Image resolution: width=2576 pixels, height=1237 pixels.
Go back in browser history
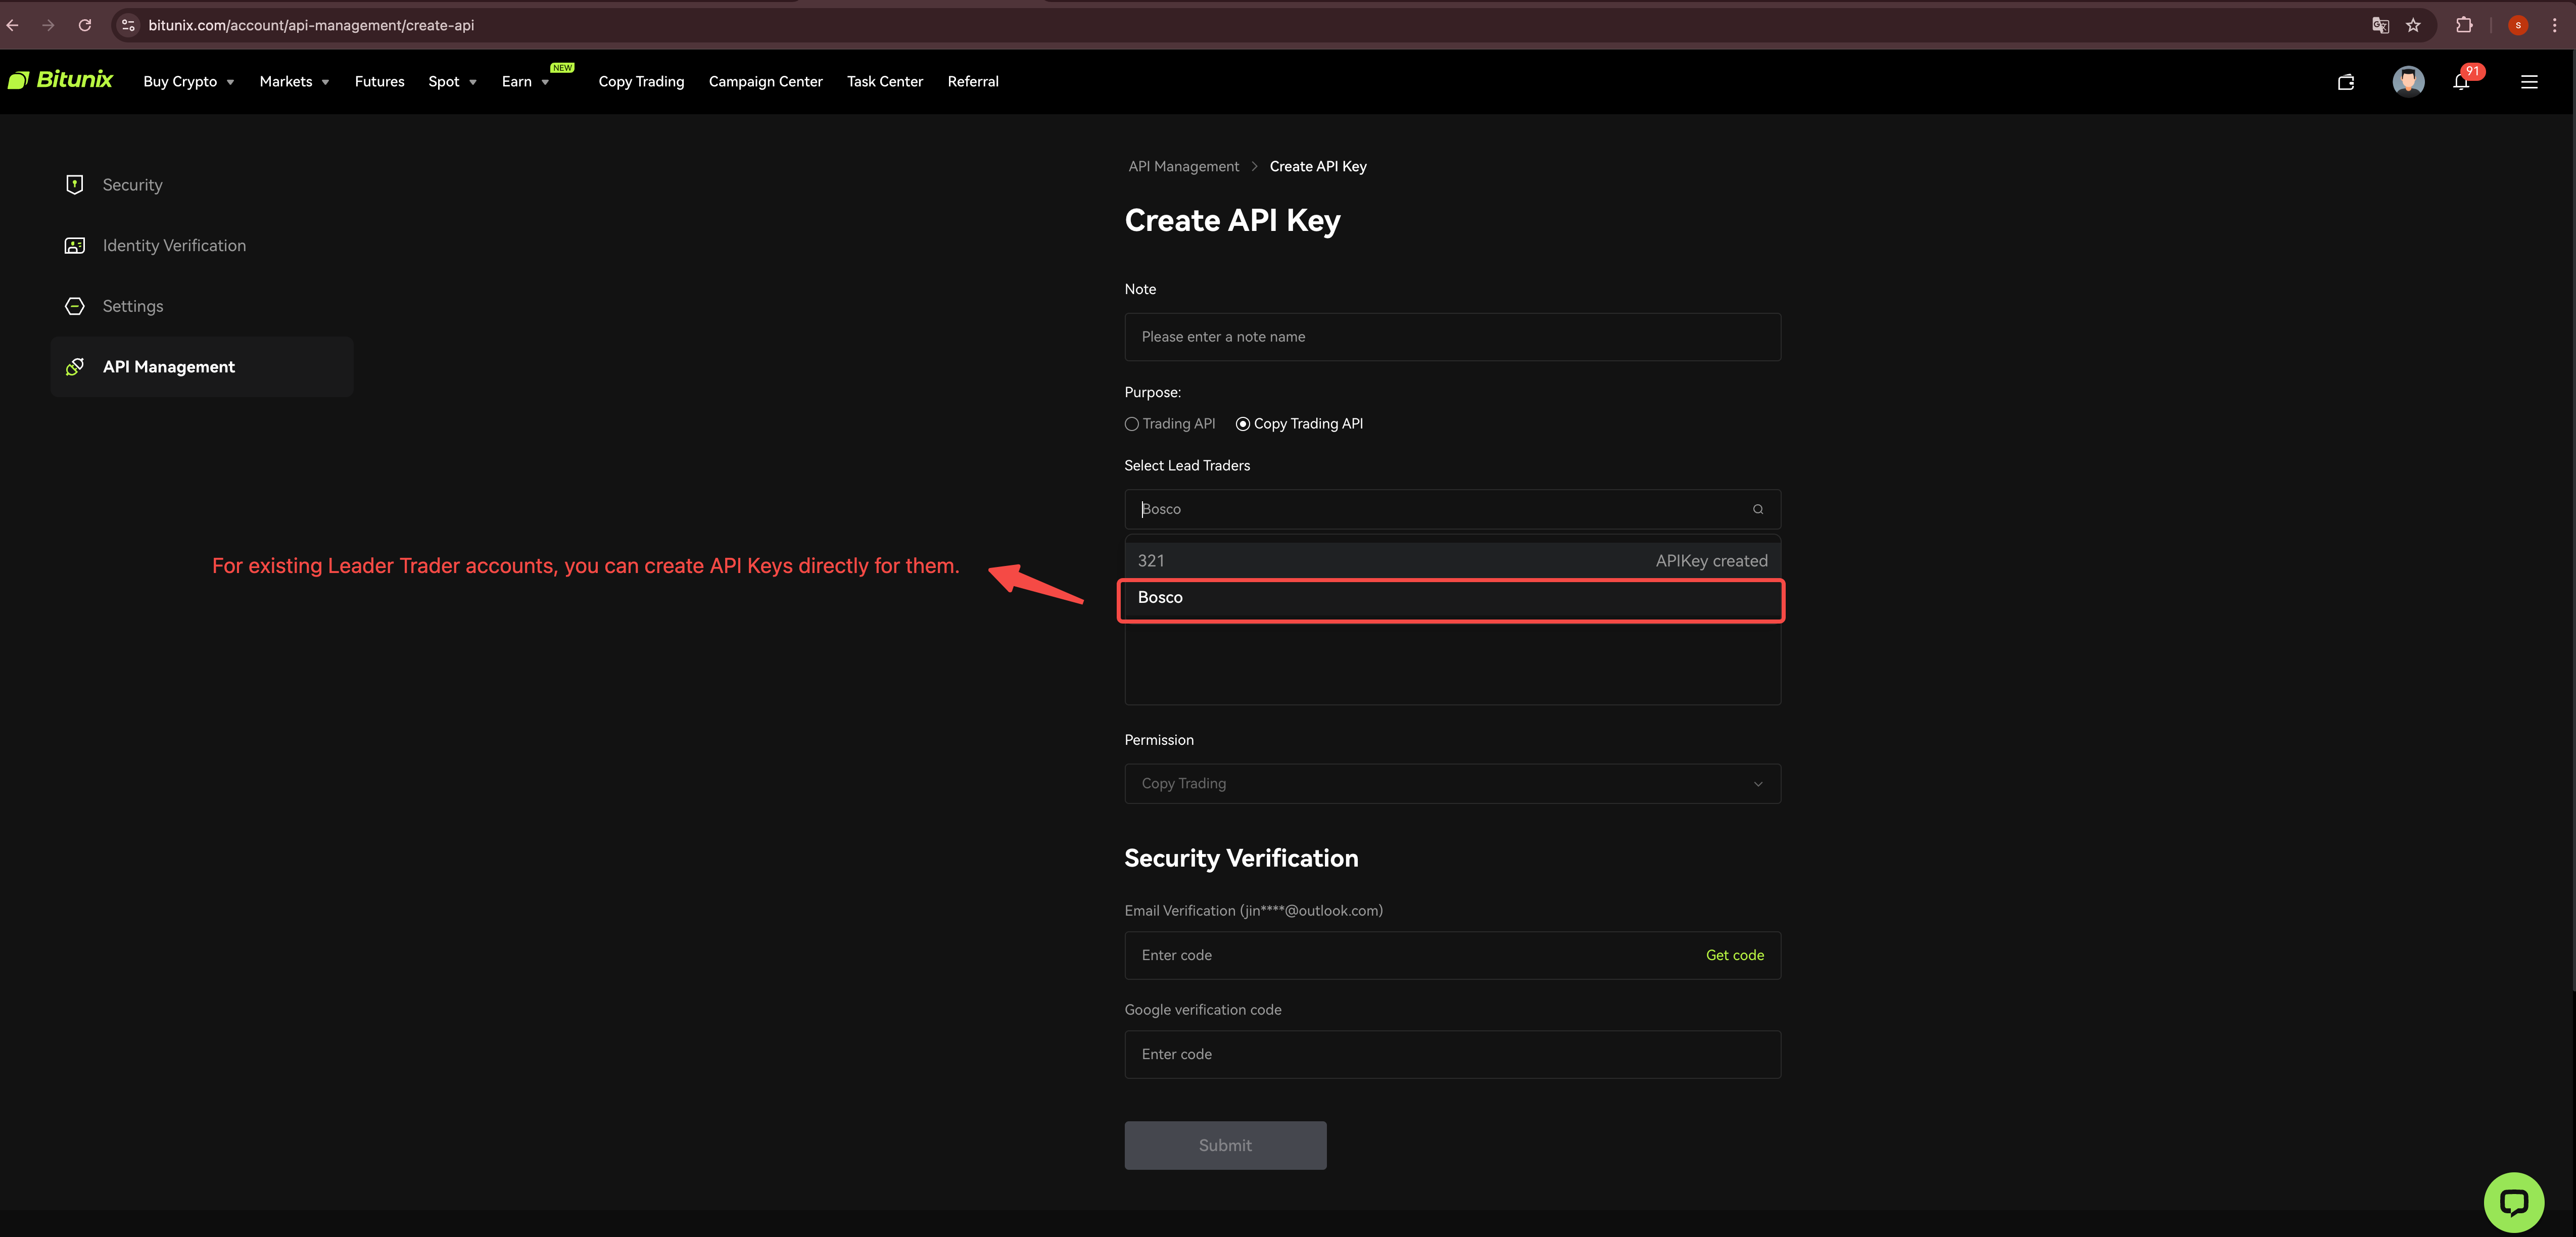pyautogui.click(x=13, y=25)
